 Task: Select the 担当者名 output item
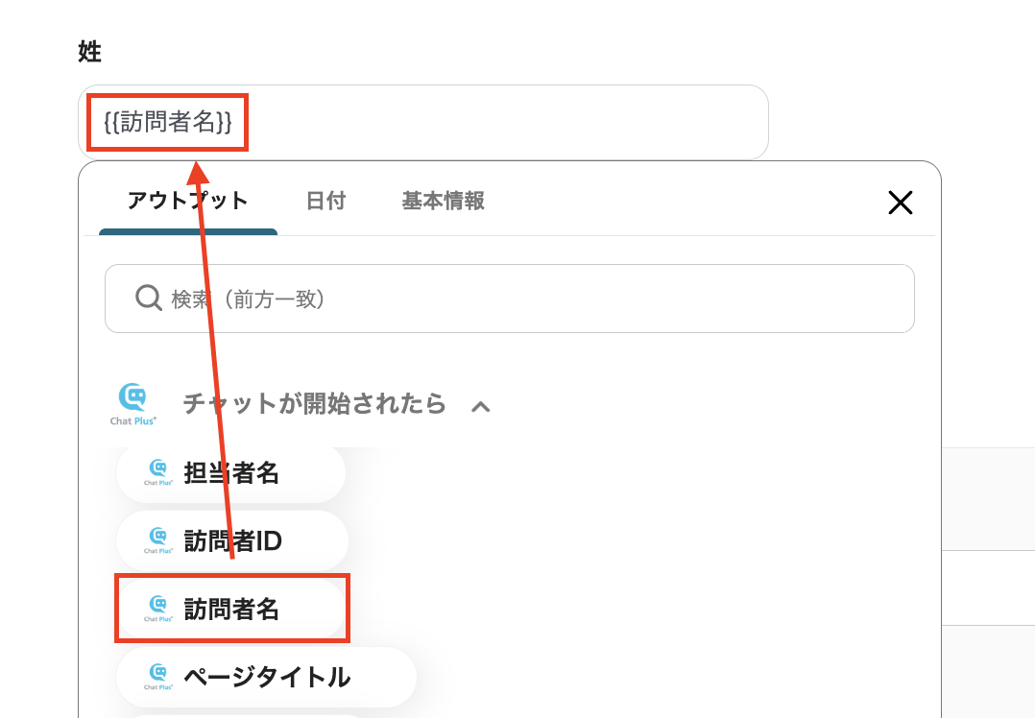point(230,473)
